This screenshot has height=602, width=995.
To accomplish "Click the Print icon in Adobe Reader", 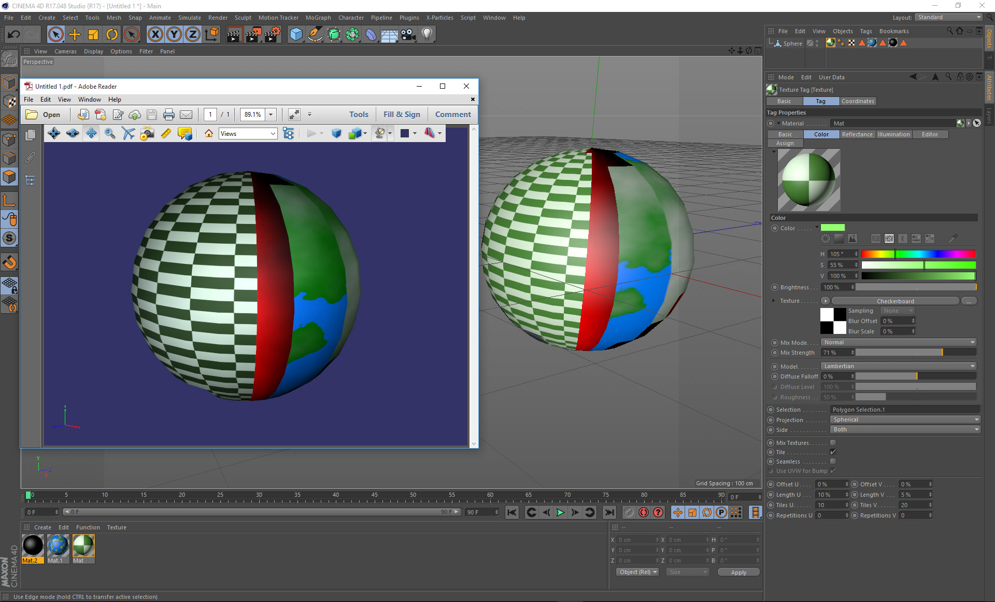I will coord(168,115).
